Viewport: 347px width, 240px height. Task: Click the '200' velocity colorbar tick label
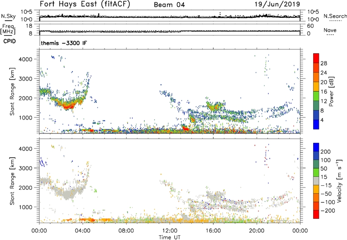pyautogui.click(x=326, y=152)
